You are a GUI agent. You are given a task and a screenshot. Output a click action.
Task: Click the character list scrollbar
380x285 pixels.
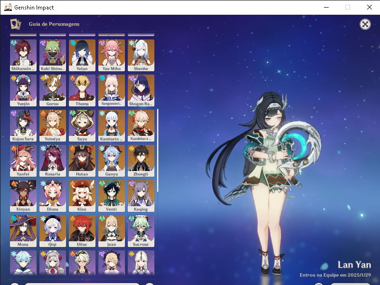(158, 150)
